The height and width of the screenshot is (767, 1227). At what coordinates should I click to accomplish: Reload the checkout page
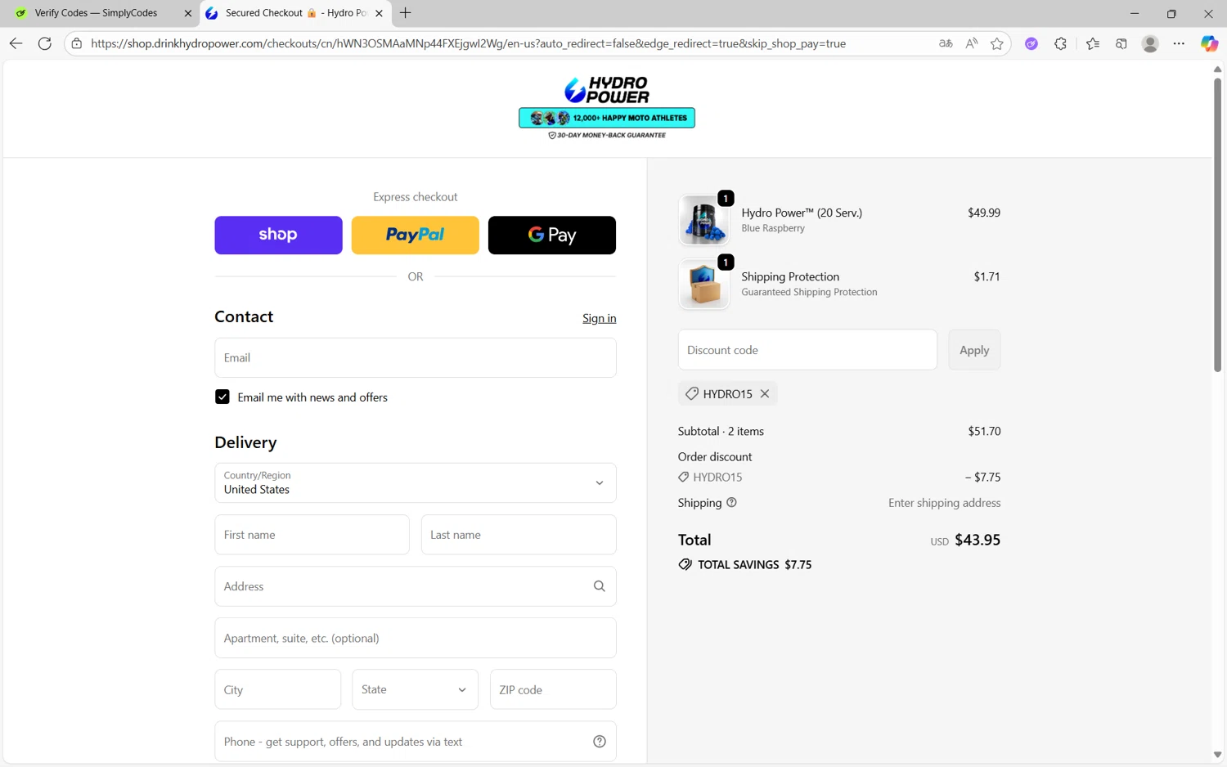pyautogui.click(x=45, y=43)
